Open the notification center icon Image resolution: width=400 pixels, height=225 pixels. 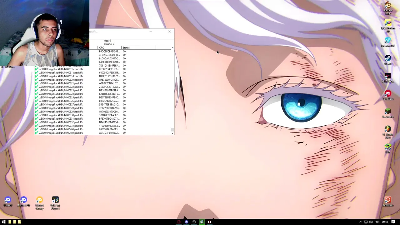[393, 222]
